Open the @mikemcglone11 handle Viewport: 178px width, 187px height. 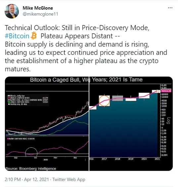pyautogui.click(x=40, y=14)
